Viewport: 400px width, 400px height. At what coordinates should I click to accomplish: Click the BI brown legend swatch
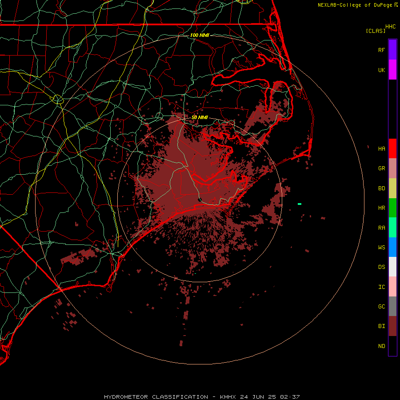(392, 326)
